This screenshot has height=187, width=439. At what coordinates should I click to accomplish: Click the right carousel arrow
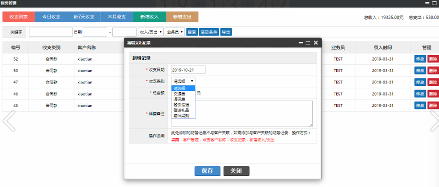[x=434, y=121]
